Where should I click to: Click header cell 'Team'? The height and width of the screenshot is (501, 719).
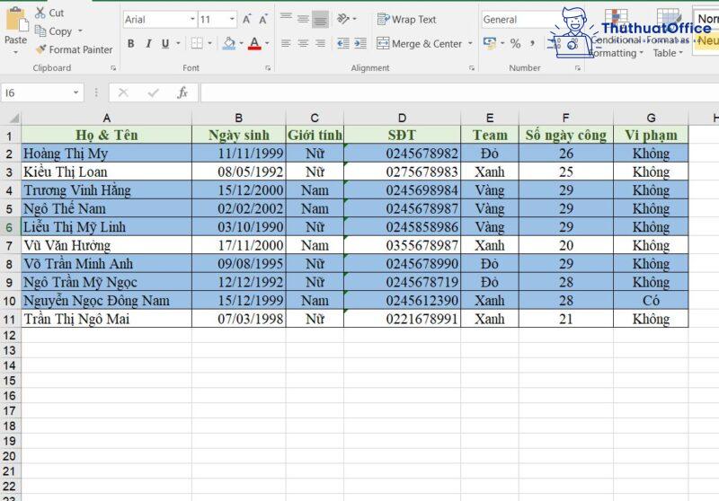pos(490,135)
